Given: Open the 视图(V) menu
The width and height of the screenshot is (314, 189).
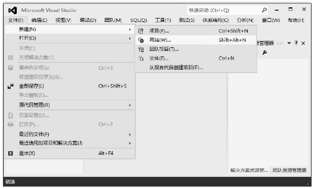Looking at the screenshot, I should (x=63, y=20).
